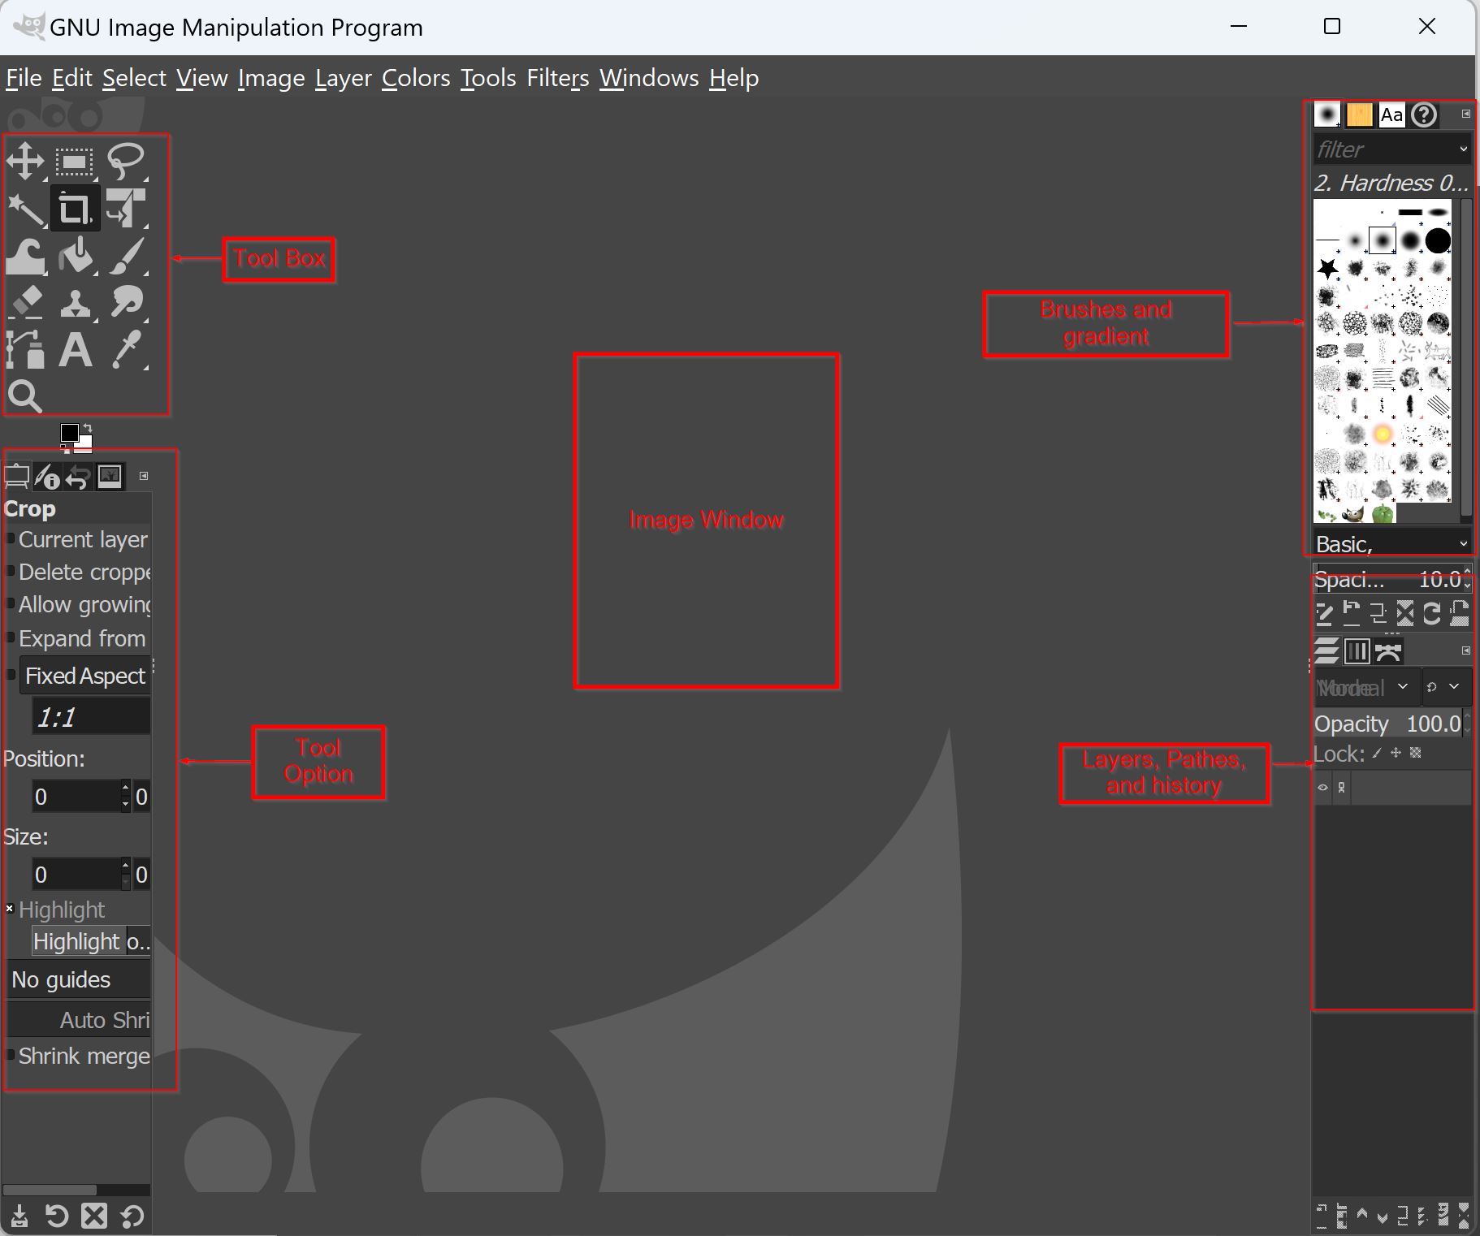1480x1236 pixels.
Task: Delete tool preset X icon
Action: click(x=94, y=1216)
